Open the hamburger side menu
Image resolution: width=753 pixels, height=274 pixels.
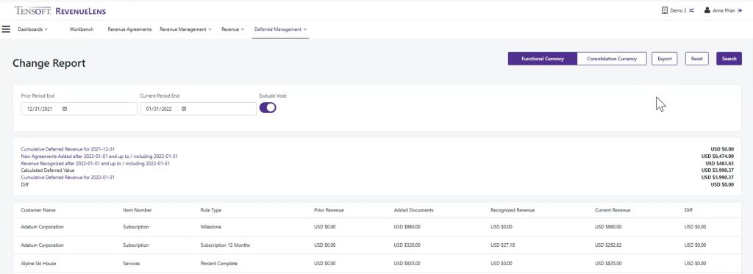coord(6,29)
